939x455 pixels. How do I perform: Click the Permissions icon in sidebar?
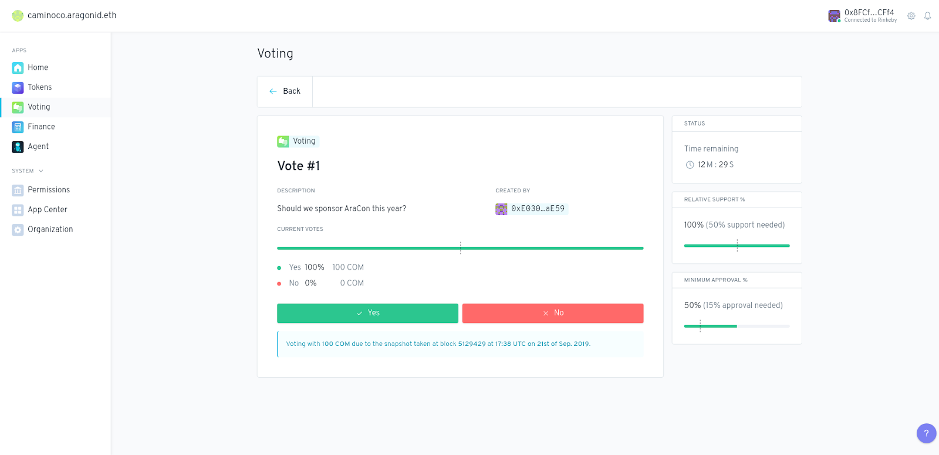tap(18, 191)
